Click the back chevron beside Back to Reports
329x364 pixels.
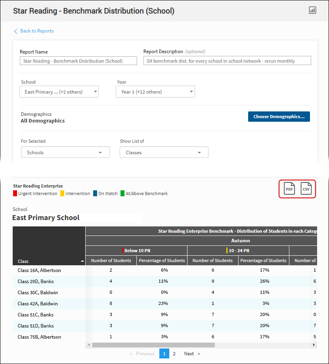(16, 31)
